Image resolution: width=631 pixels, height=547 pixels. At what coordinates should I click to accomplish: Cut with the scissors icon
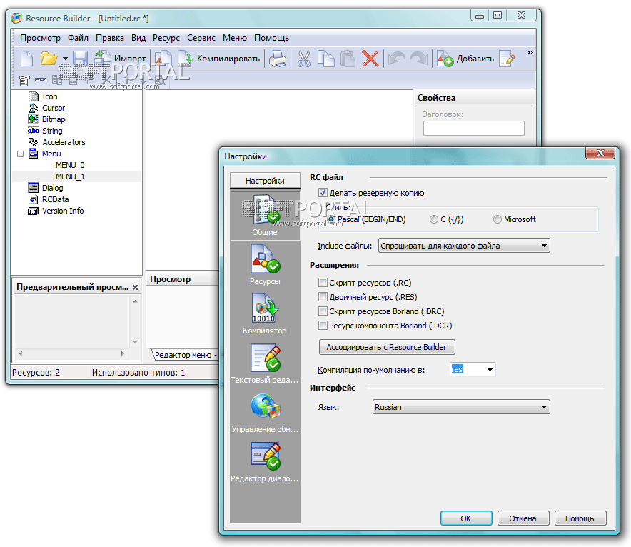click(304, 59)
